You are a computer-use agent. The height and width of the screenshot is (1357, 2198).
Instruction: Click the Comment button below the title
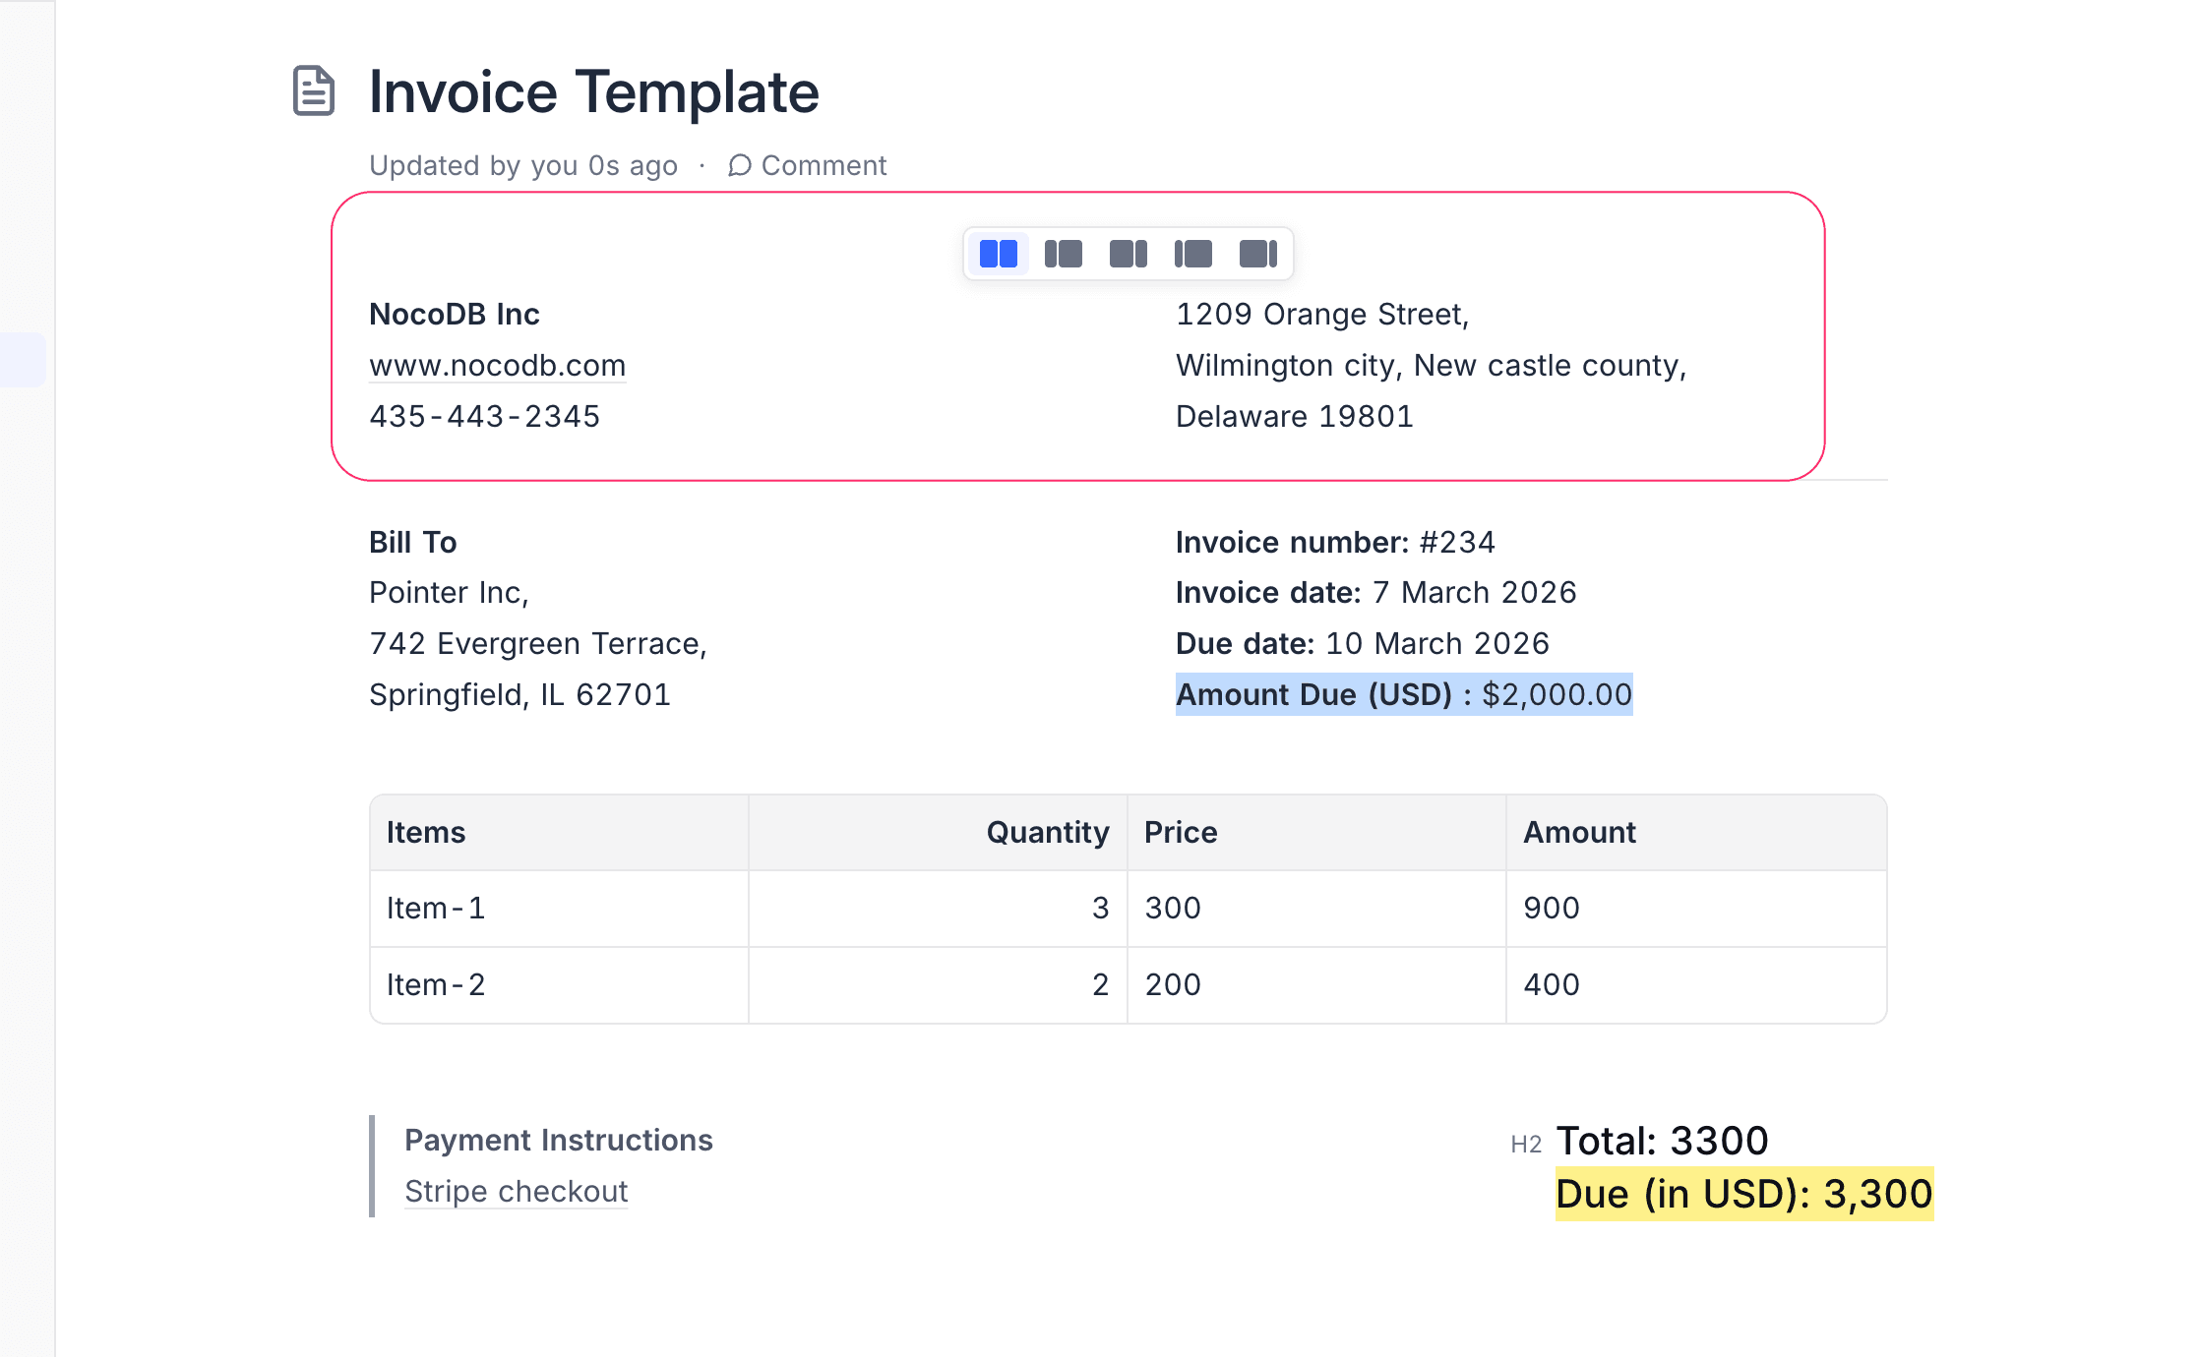[807, 165]
